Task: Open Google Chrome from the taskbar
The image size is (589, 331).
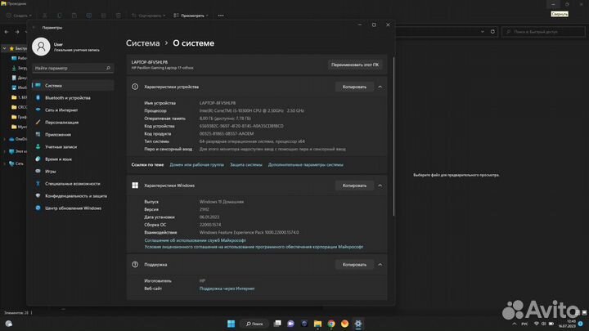Action: pyautogui.click(x=331, y=324)
